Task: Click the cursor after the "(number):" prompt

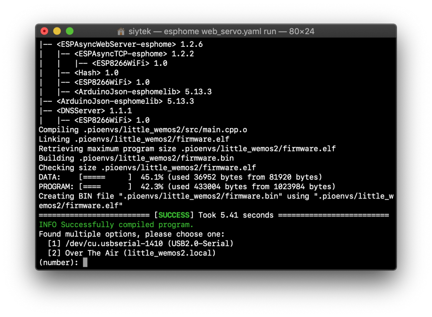Action: click(x=85, y=262)
